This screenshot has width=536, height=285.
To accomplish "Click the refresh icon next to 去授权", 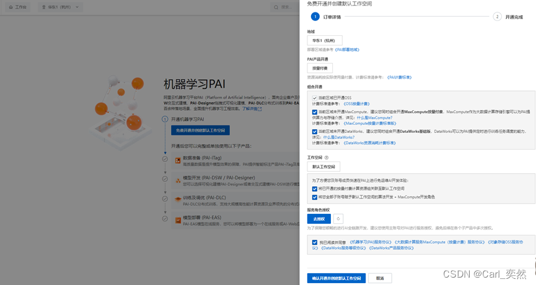I will pyautogui.click(x=338, y=219).
